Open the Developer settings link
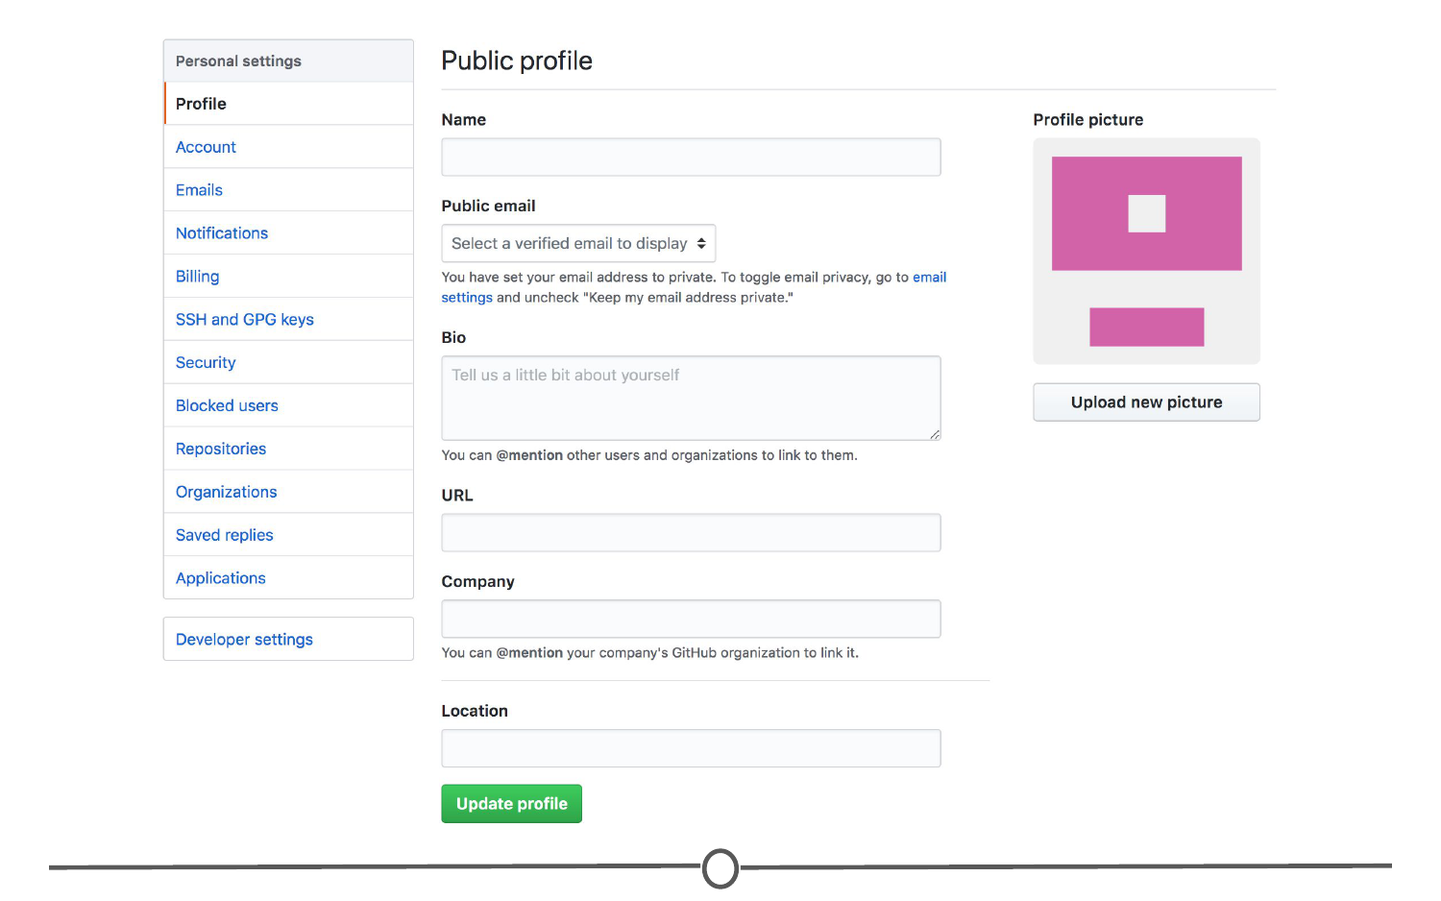 [x=244, y=640]
